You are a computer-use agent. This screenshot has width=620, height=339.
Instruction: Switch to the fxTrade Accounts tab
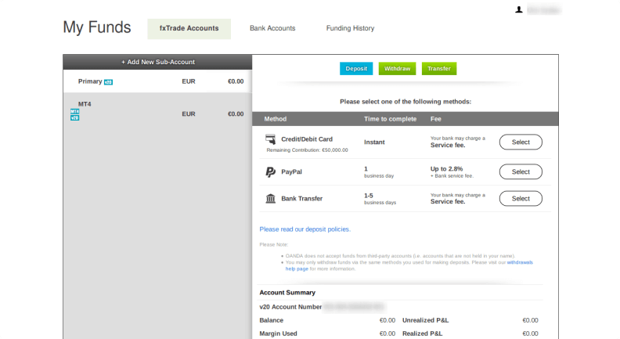click(x=189, y=29)
